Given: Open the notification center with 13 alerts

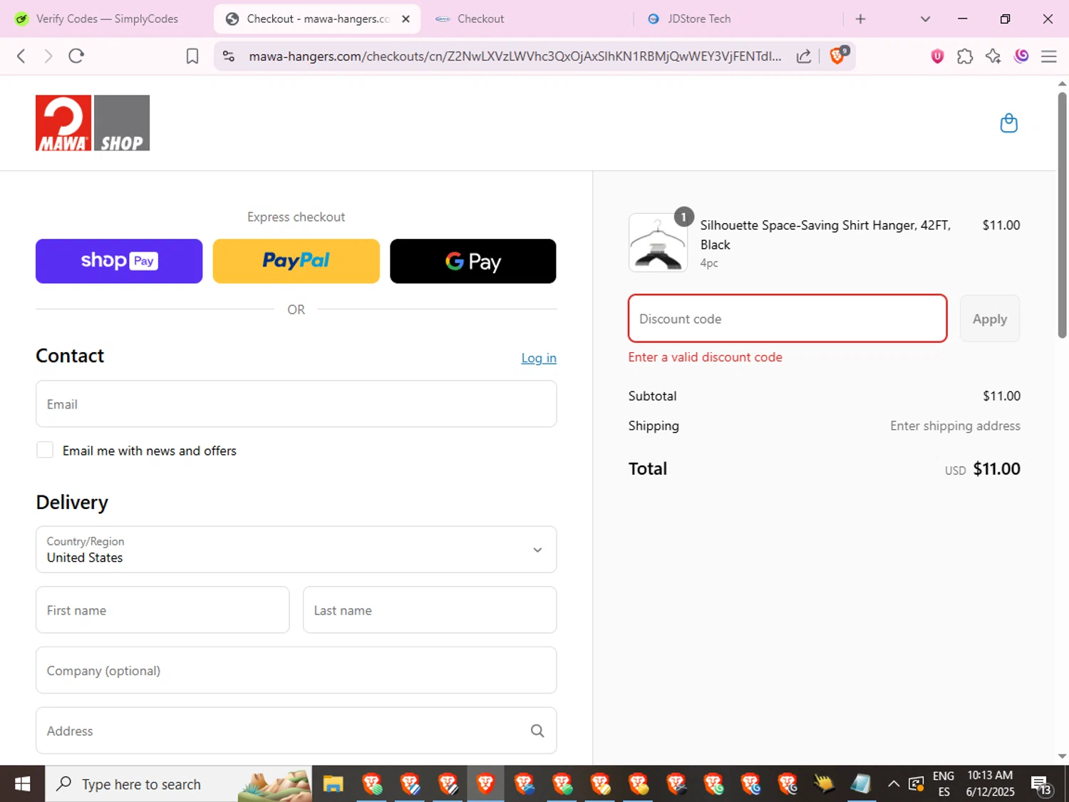Looking at the screenshot, I should (x=1041, y=785).
